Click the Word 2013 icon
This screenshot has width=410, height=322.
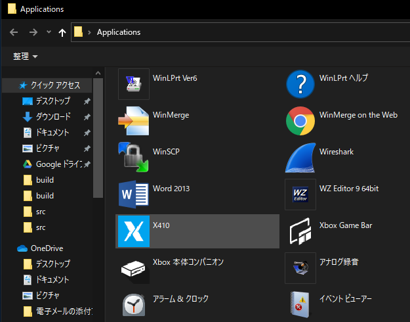pos(134,195)
